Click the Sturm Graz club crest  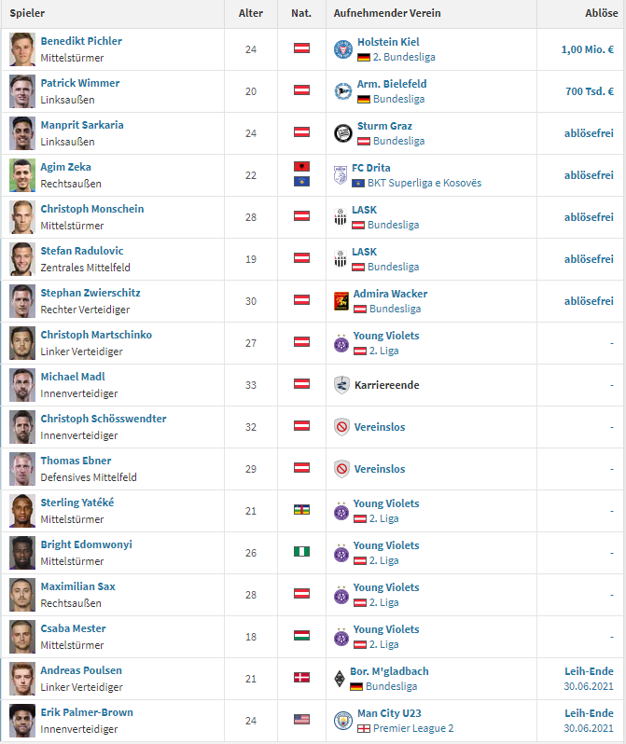pos(343,133)
